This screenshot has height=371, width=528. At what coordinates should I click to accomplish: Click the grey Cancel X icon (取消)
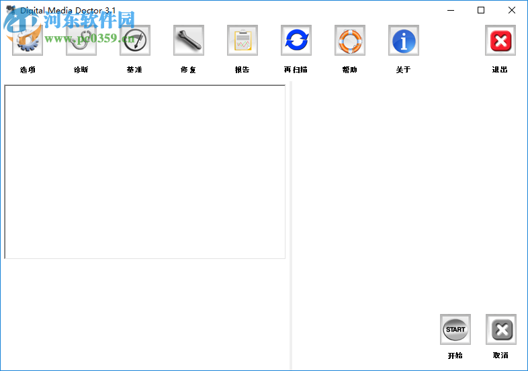[x=501, y=329]
